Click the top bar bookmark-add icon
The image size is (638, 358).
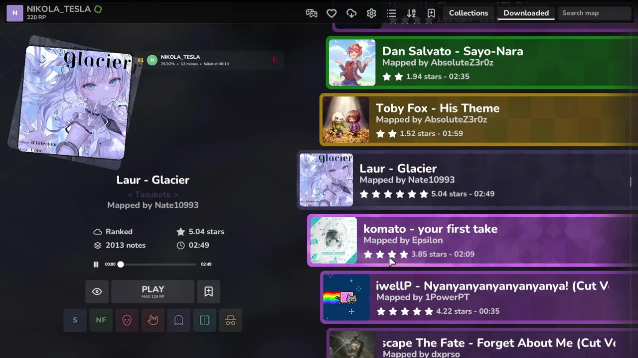(x=431, y=13)
